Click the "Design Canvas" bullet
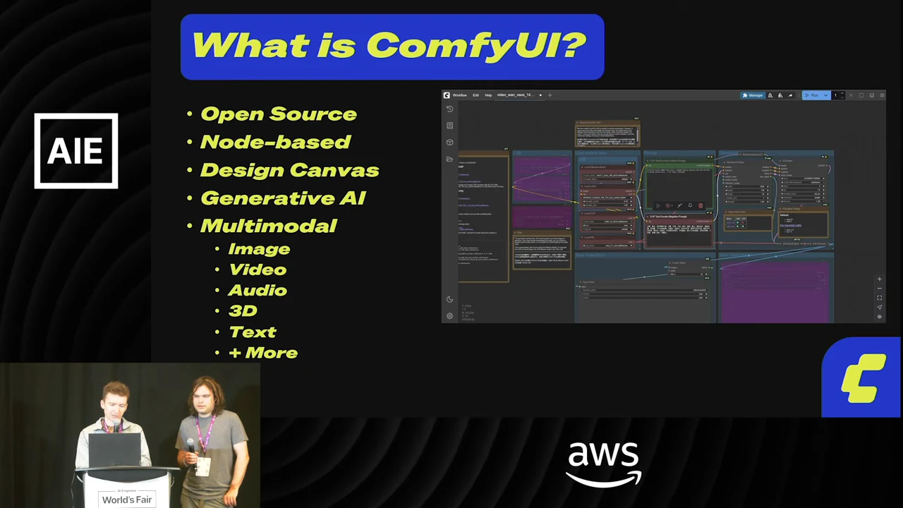 point(290,170)
